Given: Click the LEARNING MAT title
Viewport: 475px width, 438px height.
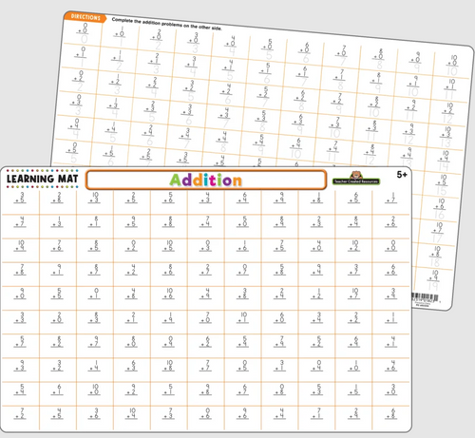Looking at the screenshot, I should coord(42,179).
